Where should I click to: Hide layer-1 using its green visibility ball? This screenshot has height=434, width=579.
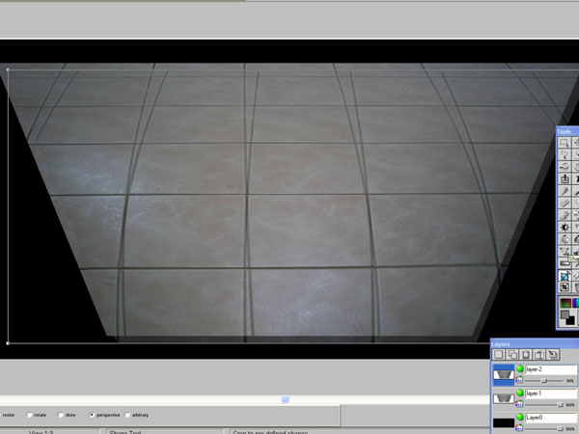520,393
